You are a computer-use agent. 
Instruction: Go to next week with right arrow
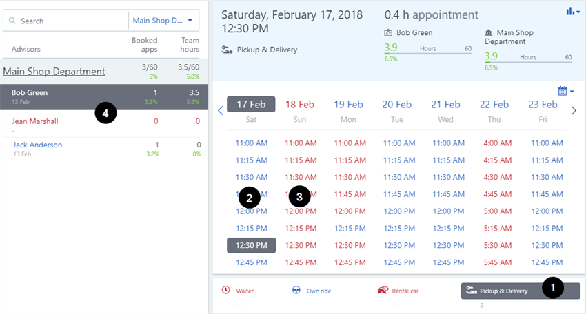(x=574, y=110)
